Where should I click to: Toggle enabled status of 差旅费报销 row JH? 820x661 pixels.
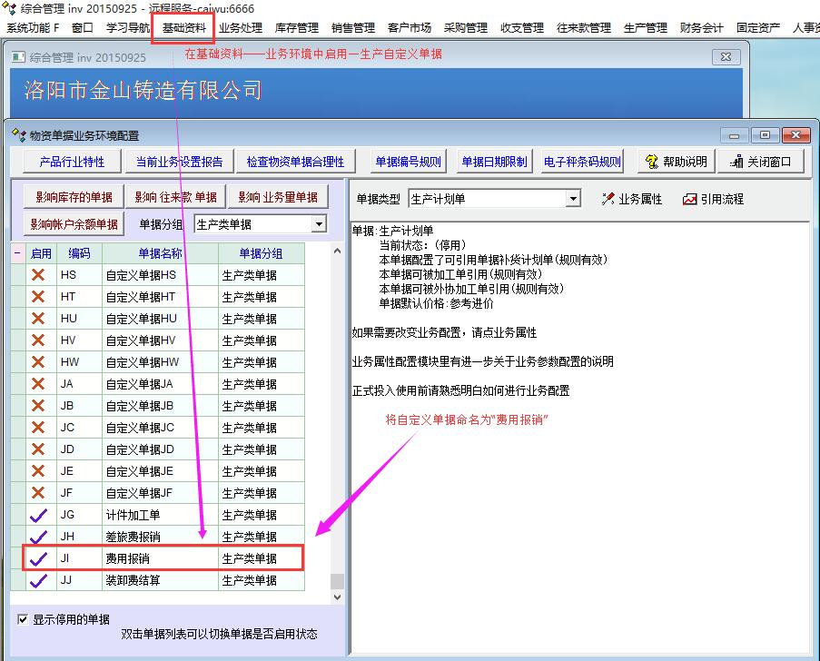click(38, 537)
